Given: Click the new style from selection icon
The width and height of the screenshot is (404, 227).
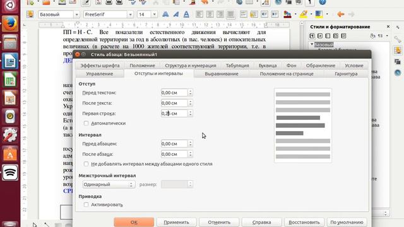Looking at the screenshot, I should 380,36.
